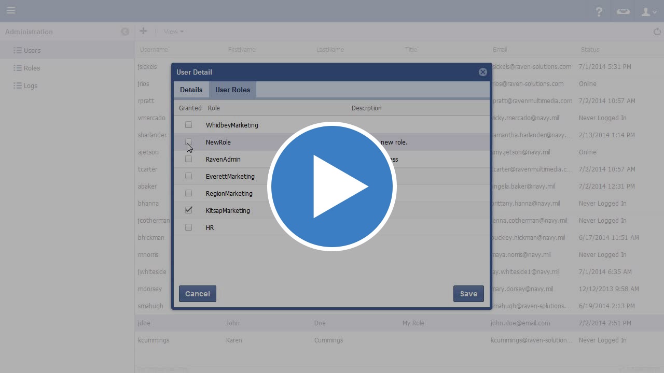Close the User Detail dialog
Viewport: 664px width, 373px height.
click(x=483, y=72)
